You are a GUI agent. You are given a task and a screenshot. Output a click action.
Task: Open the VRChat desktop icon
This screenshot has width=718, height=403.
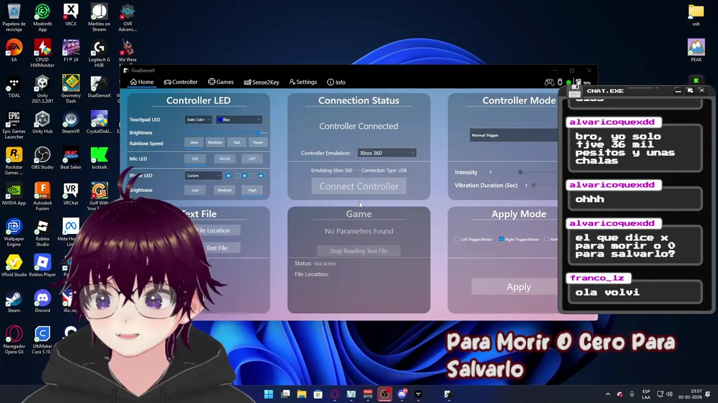[x=71, y=194]
